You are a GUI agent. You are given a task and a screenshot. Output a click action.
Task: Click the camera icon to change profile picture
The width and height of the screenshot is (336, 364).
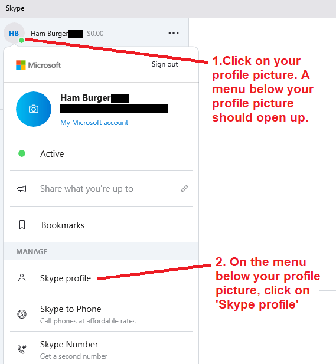tap(34, 109)
